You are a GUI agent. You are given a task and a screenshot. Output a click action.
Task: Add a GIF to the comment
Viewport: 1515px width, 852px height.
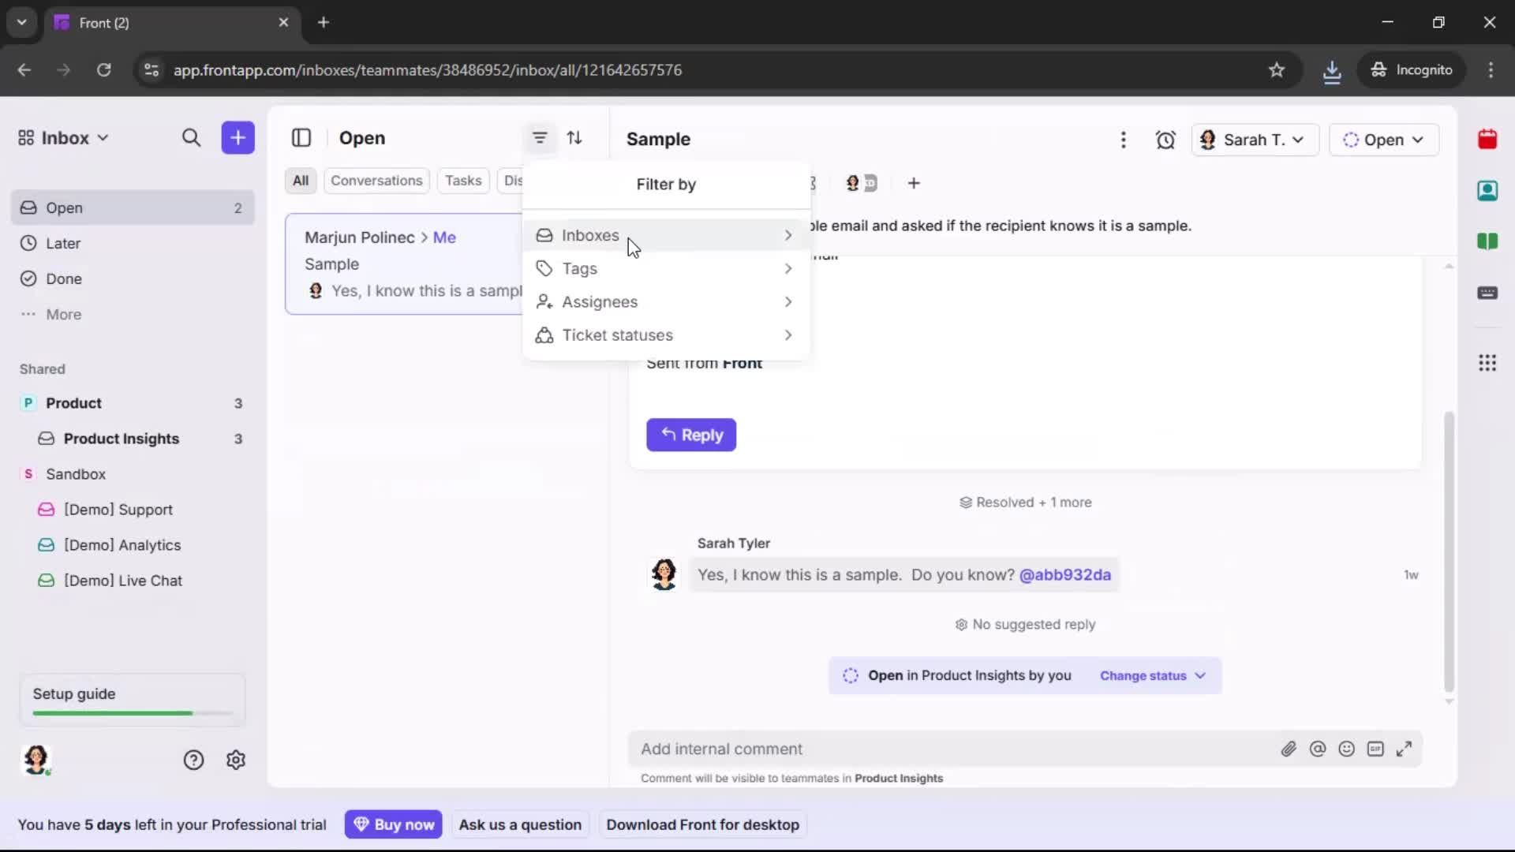click(x=1375, y=749)
